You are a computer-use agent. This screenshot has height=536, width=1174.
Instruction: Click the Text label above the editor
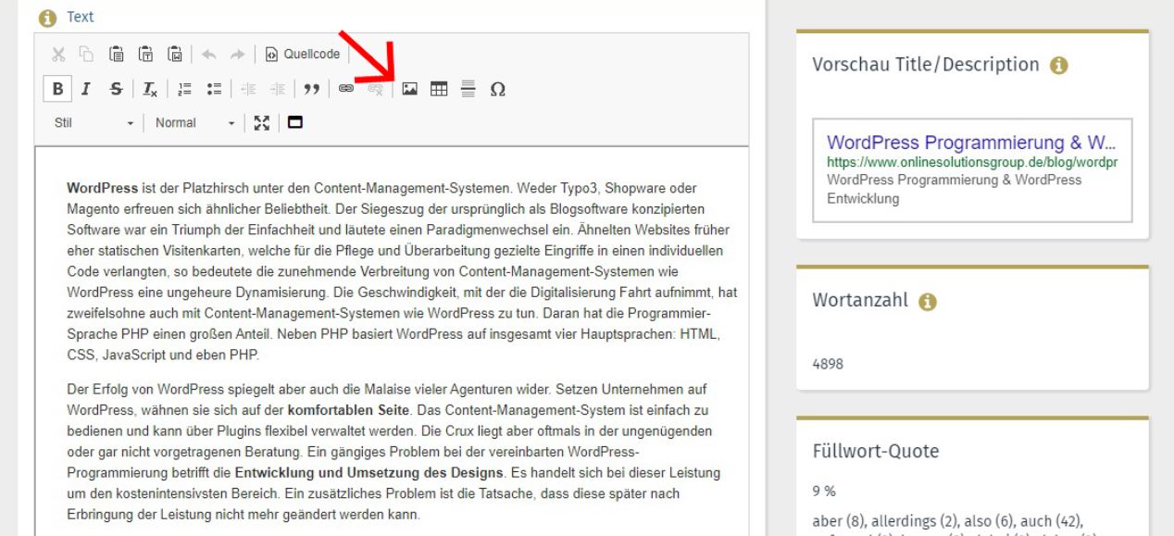(80, 18)
